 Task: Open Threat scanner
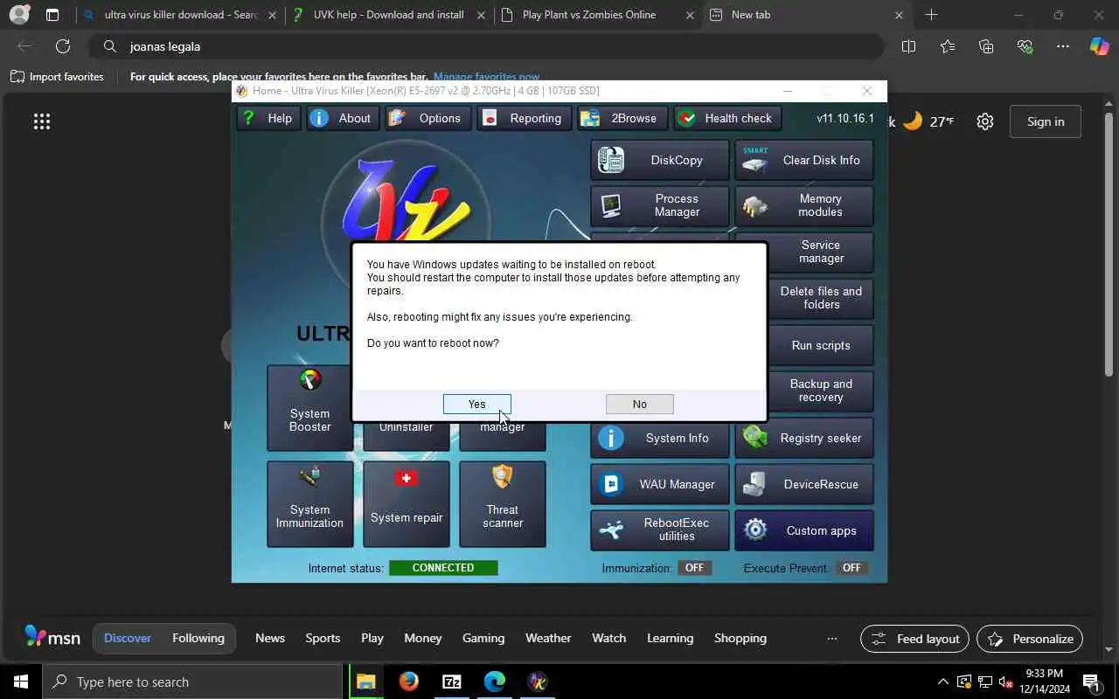tap(502, 504)
